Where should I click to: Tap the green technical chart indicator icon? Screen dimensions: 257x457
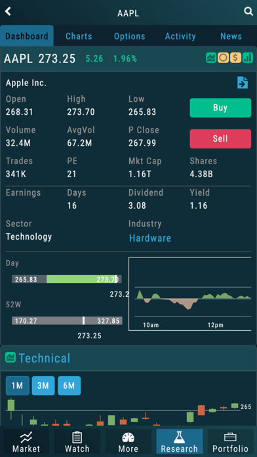pos(211,58)
